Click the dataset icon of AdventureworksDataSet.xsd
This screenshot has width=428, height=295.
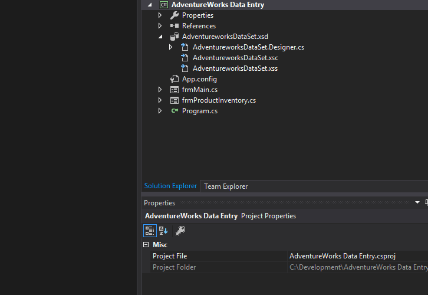tap(175, 37)
